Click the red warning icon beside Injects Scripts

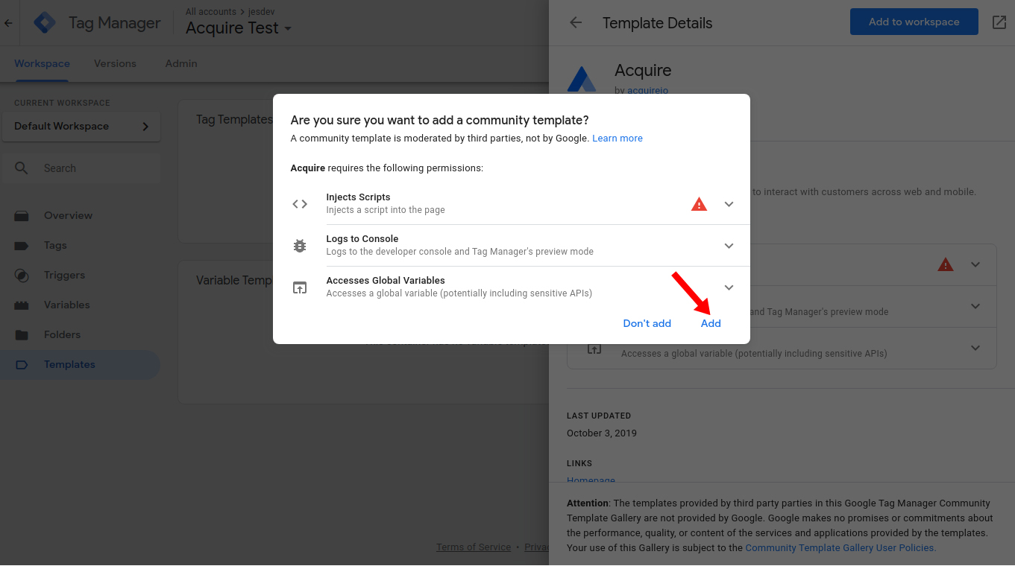point(699,204)
